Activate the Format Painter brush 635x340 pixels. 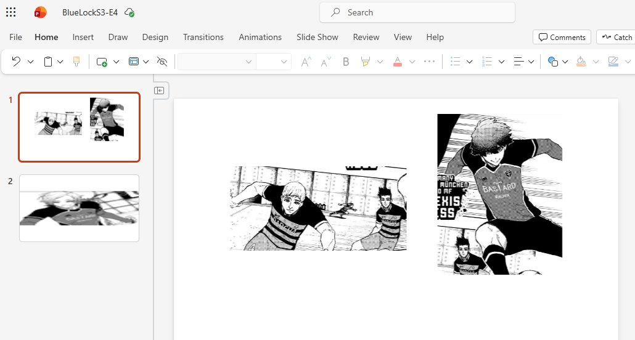(x=76, y=62)
